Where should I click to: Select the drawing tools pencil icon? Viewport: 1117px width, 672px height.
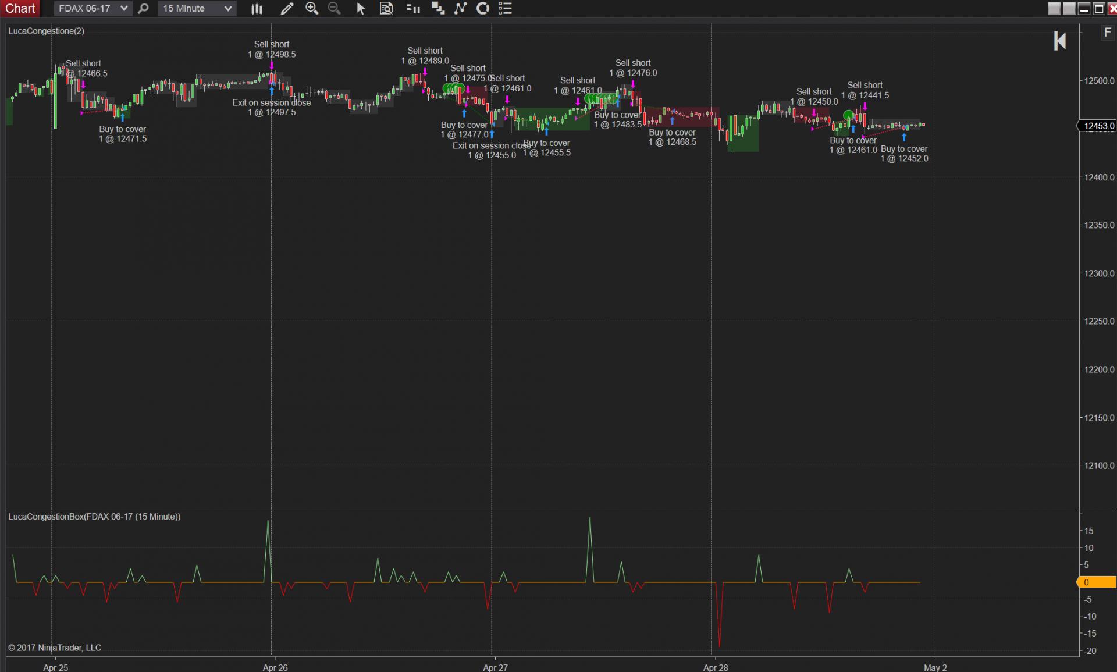[286, 9]
